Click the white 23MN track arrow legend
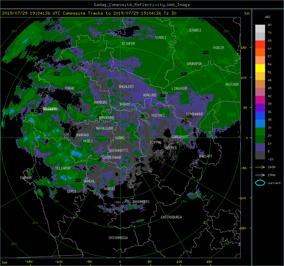The width and height of the screenshot is (284, 266). pyautogui.click(x=260, y=175)
